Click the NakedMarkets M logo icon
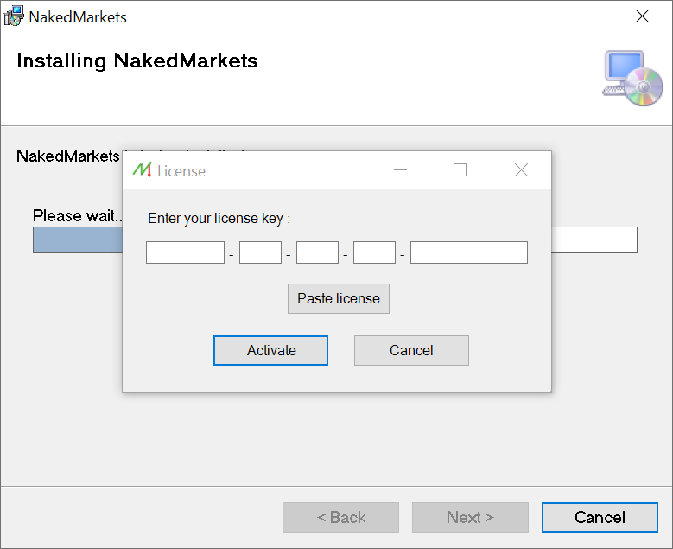The width and height of the screenshot is (673, 549). (142, 170)
